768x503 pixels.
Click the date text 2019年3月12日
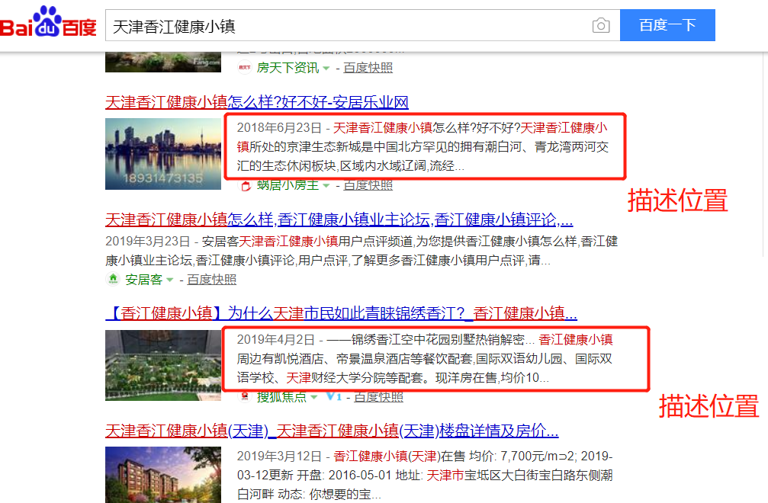click(x=279, y=457)
